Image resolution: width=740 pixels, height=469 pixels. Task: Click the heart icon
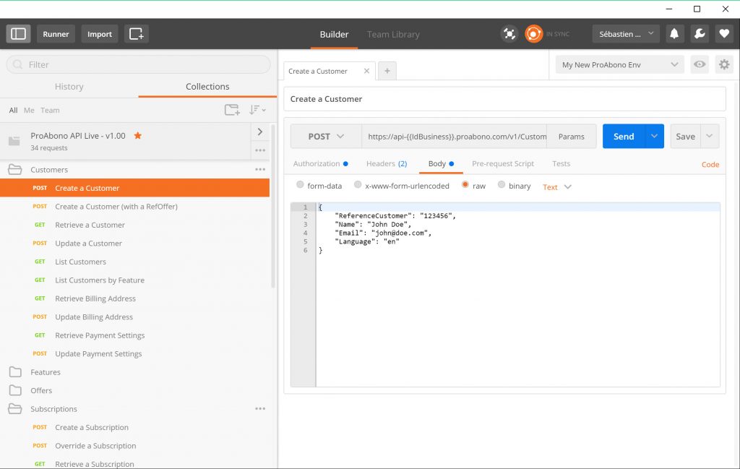(x=724, y=34)
